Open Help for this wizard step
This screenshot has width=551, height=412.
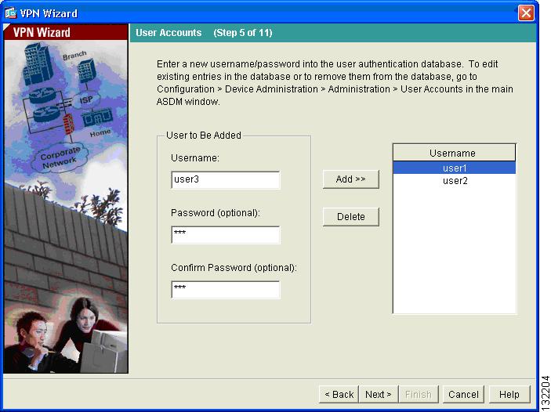click(509, 395)
